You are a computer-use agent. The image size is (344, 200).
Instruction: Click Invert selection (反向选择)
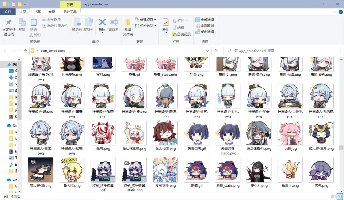pos(205,32)
